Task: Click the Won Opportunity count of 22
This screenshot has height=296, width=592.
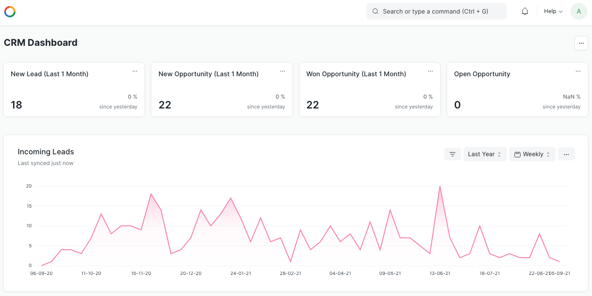Action: pos(313,105)
